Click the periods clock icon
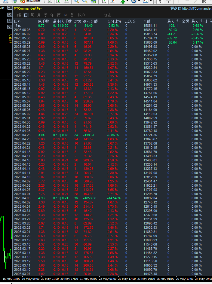 click(x=134, y=1)
